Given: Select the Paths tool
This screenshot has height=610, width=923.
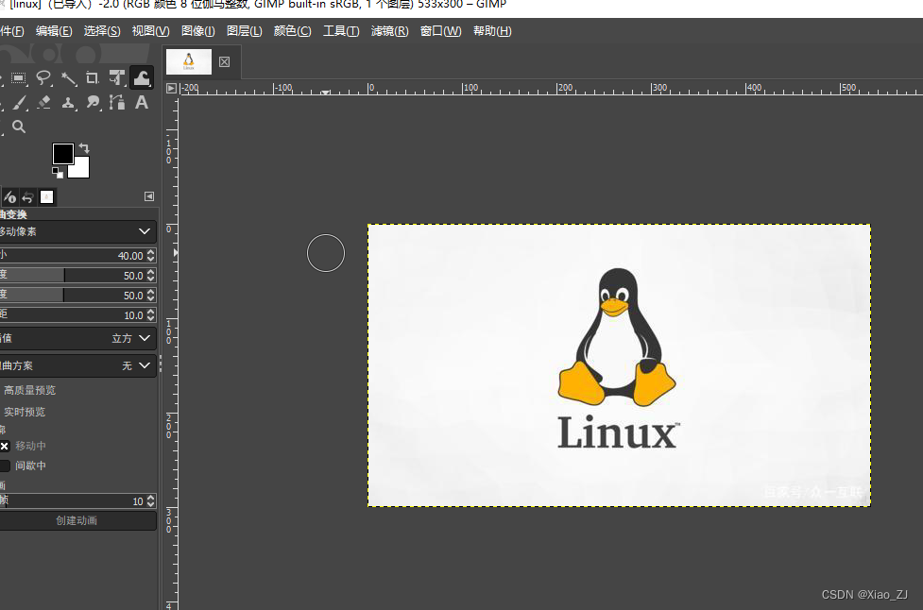Looking at the screenshot, I should 116,102.
